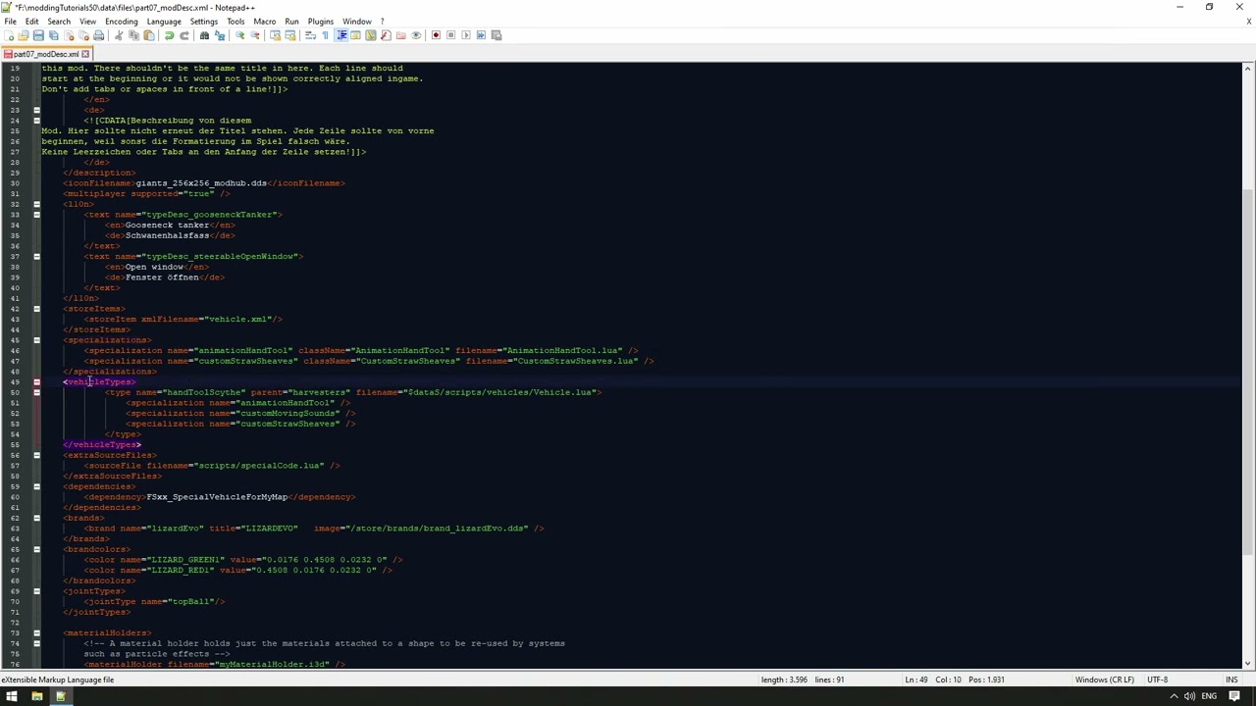Open the Windows Start menu
Screen dimensions: 1256x706
coord(12,696)
